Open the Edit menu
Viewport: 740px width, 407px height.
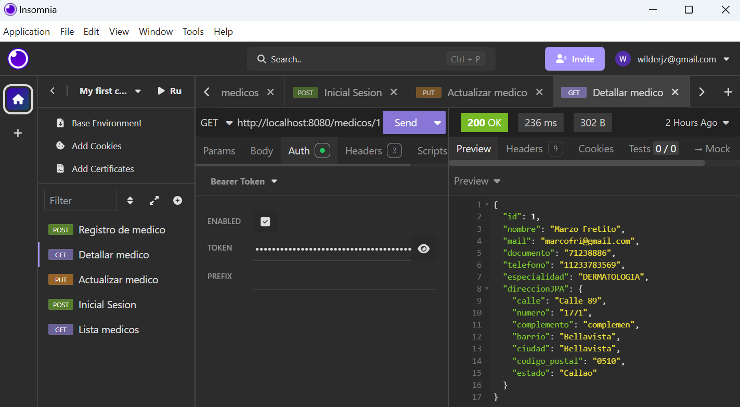pos(91,32)
